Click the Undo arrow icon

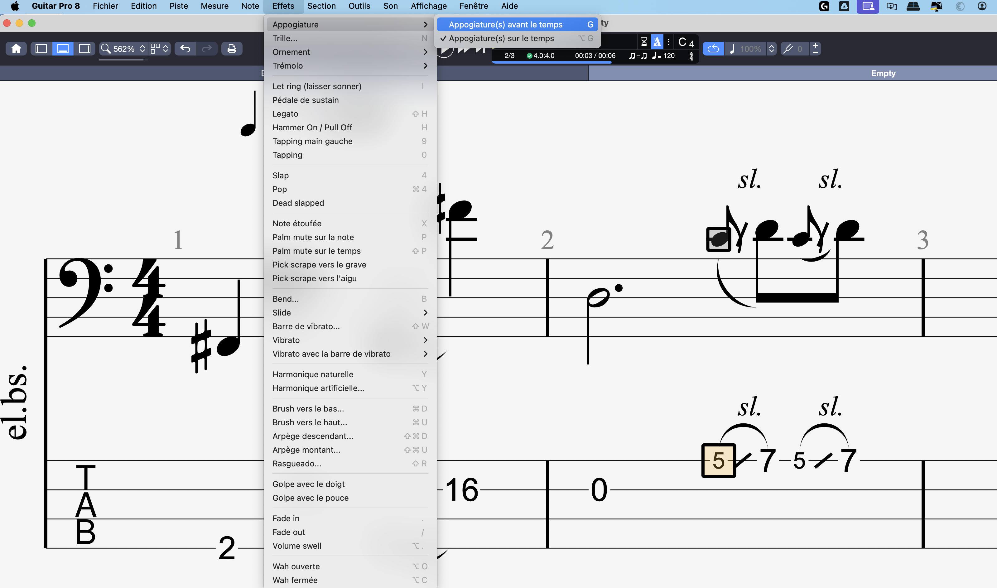[185, 48]
